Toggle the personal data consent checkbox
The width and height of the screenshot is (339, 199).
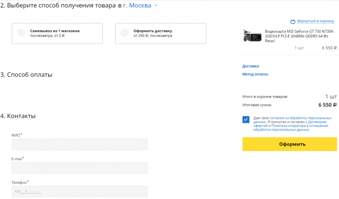246,119
